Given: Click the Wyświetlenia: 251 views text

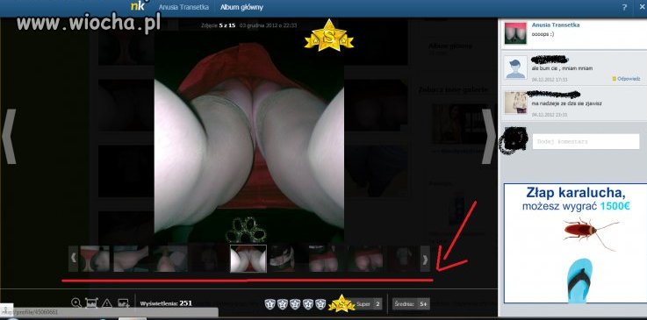Looking at the screenshot, I should (166, 303).
